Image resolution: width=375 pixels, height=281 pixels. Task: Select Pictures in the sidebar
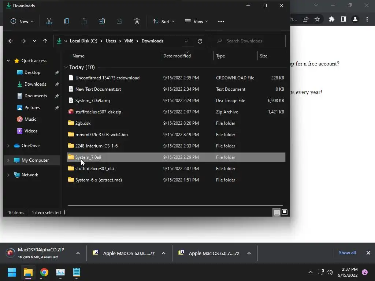(32, 108)
